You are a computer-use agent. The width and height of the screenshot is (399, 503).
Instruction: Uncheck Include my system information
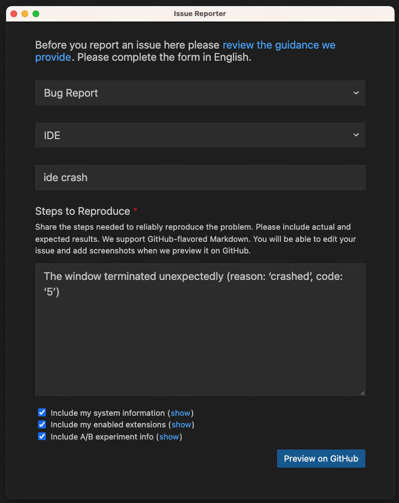[42, 412]
